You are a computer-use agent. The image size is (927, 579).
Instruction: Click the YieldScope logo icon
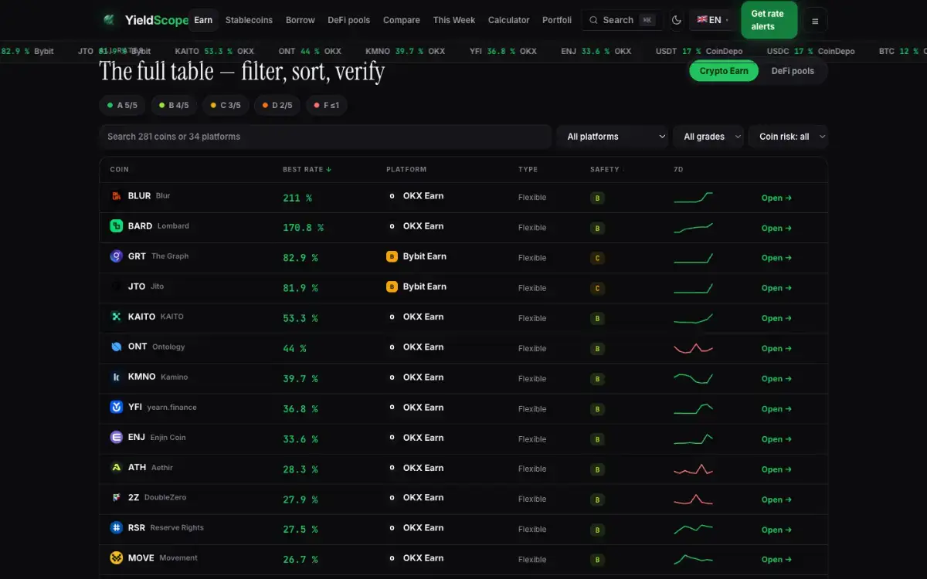tap(110, 20)
